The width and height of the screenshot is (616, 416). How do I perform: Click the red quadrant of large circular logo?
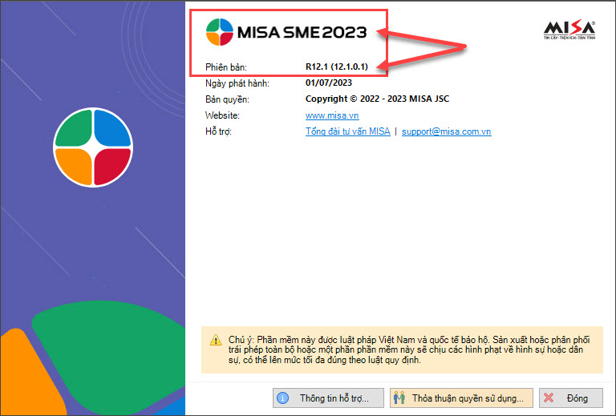[x=111, y=165]
